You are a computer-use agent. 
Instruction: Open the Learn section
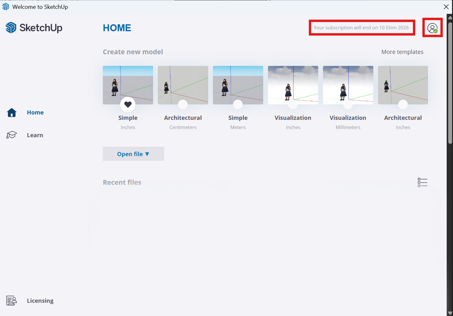(35, 135)
